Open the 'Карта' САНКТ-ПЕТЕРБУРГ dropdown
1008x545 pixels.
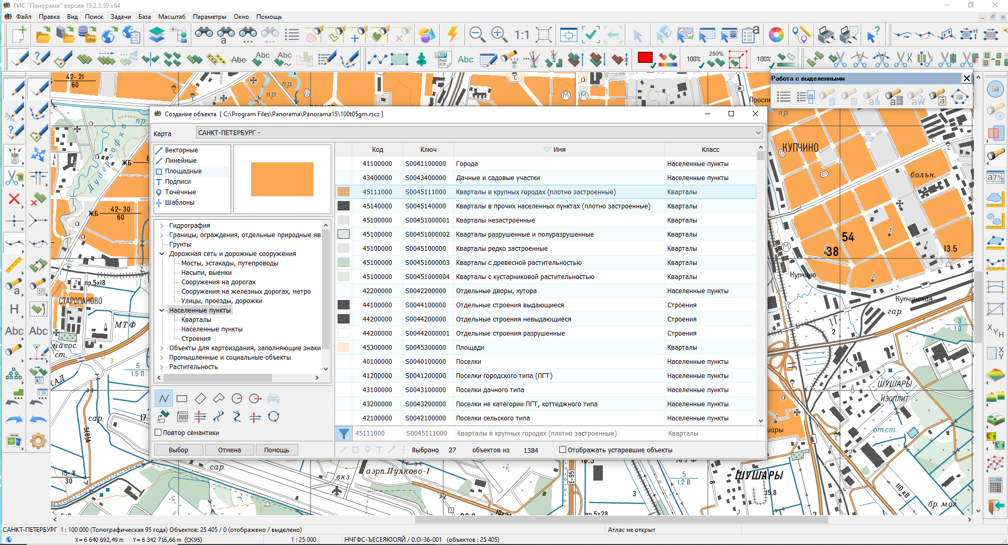pyautogui.click(x=757, y=133)
